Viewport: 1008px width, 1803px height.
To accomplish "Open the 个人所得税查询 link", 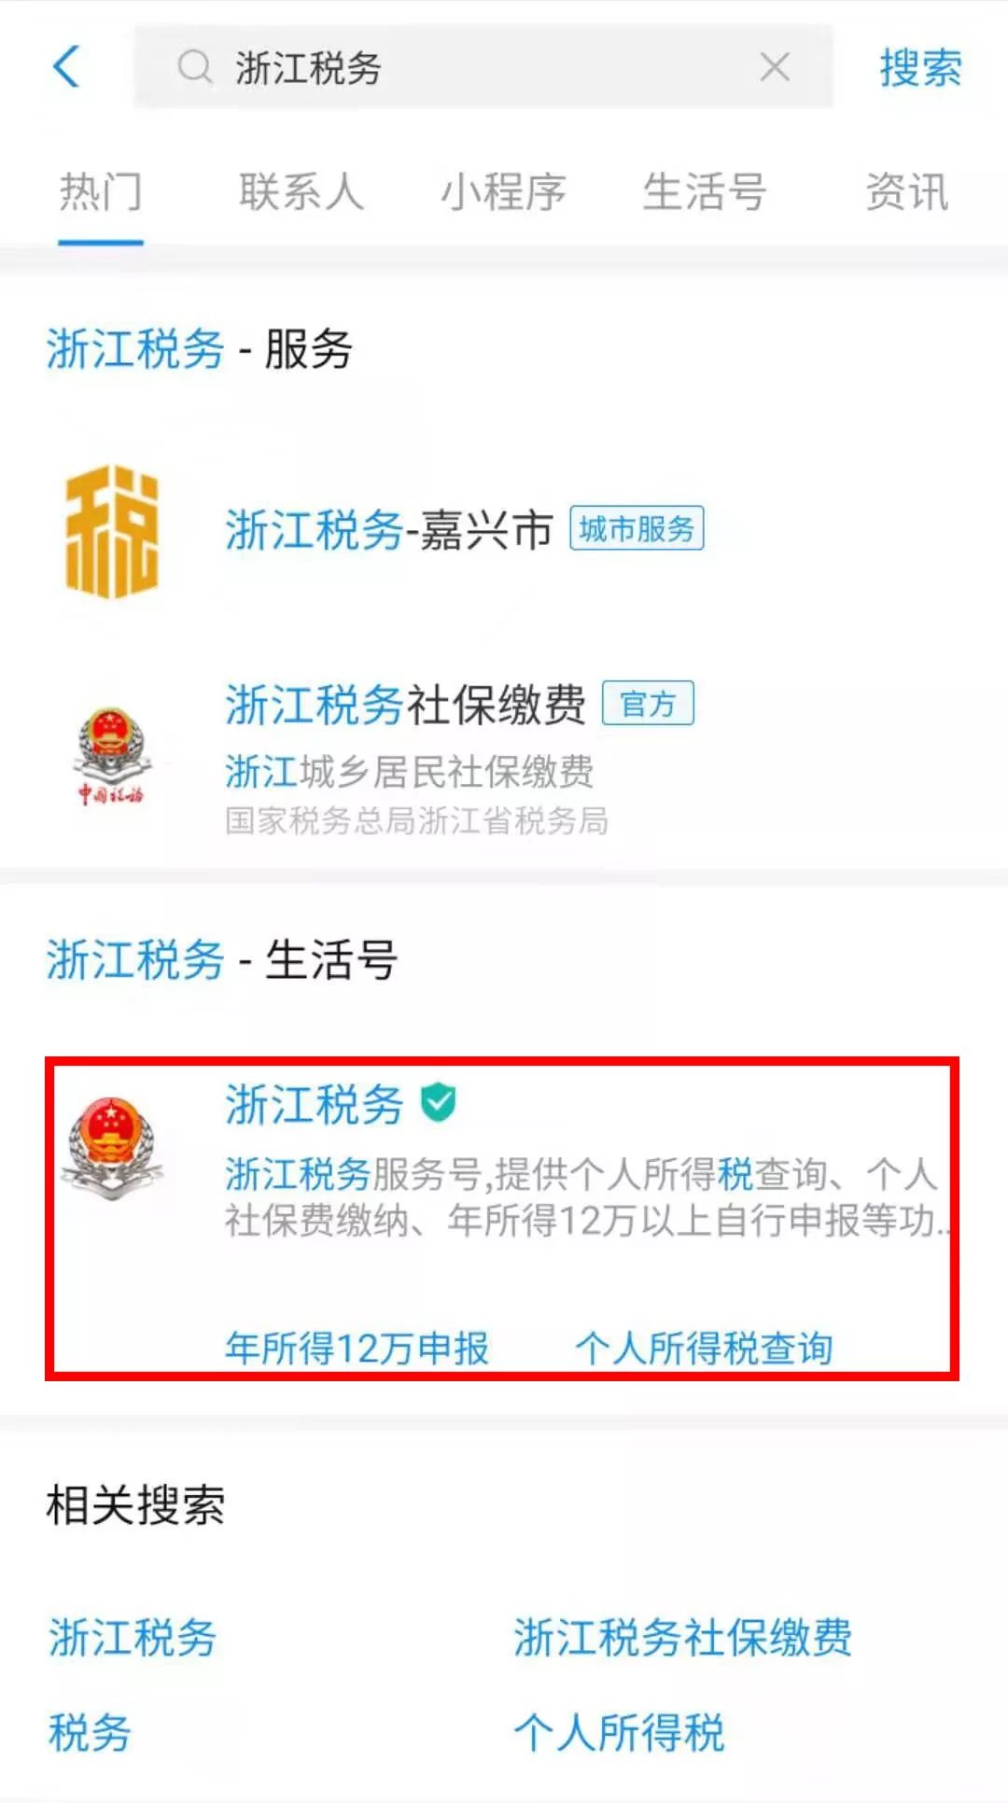I will pos(705,1348).
